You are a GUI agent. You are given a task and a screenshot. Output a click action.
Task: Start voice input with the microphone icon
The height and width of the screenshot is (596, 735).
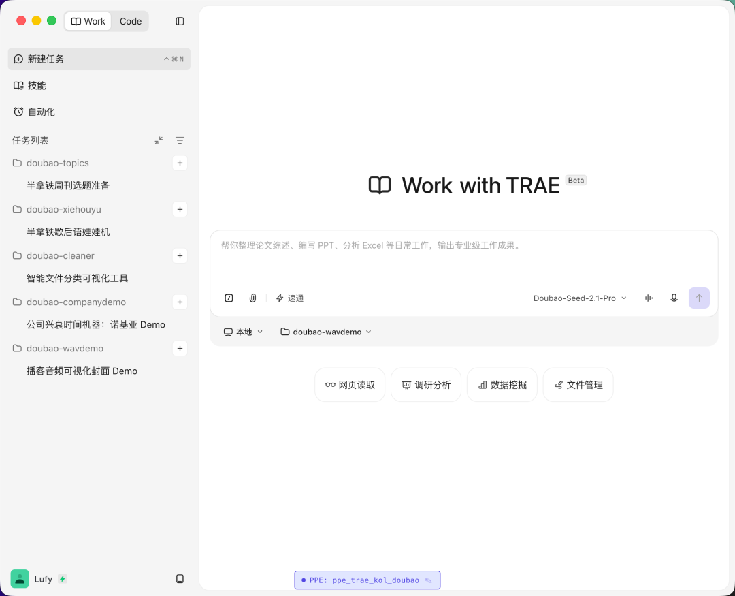[x=674, y=298]
